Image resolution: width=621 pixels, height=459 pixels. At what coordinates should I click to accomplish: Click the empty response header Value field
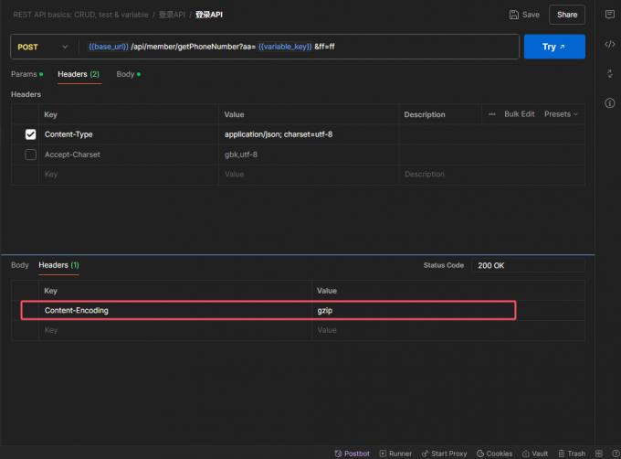[x=448, y=330]
